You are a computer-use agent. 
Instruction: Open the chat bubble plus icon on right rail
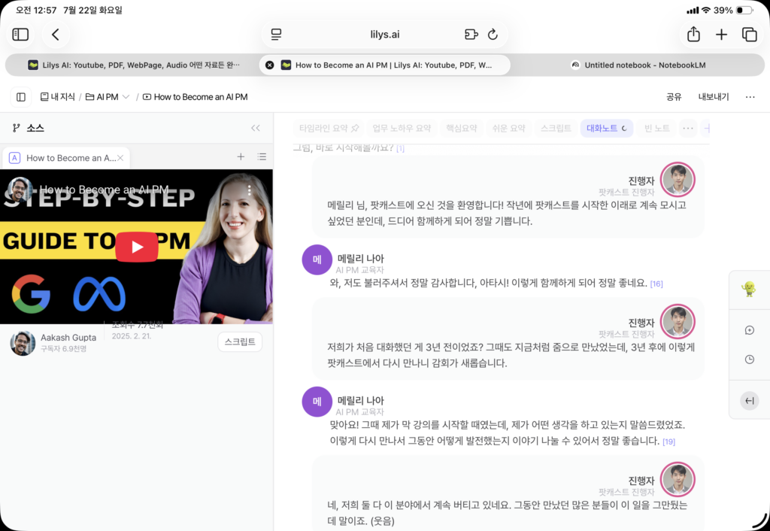pyautogui.click(x=750, y=330)
